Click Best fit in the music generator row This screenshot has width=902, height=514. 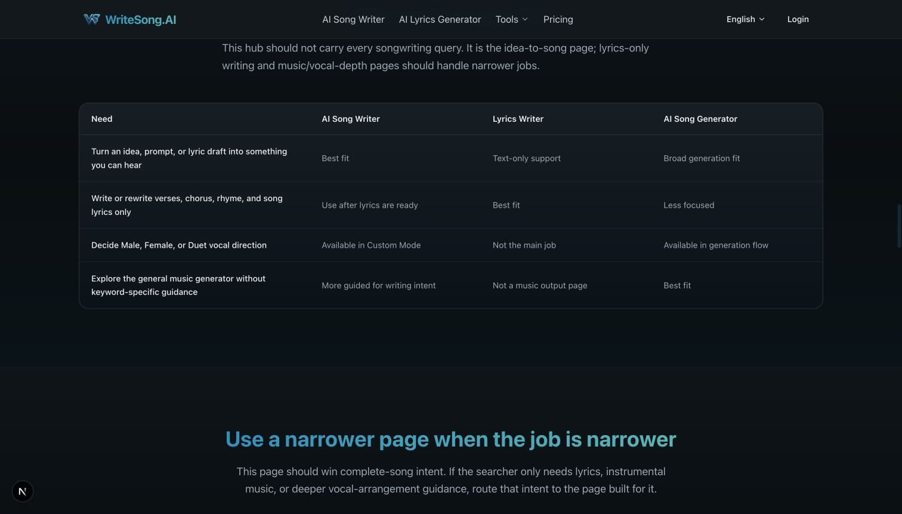[x=677, y=285]
